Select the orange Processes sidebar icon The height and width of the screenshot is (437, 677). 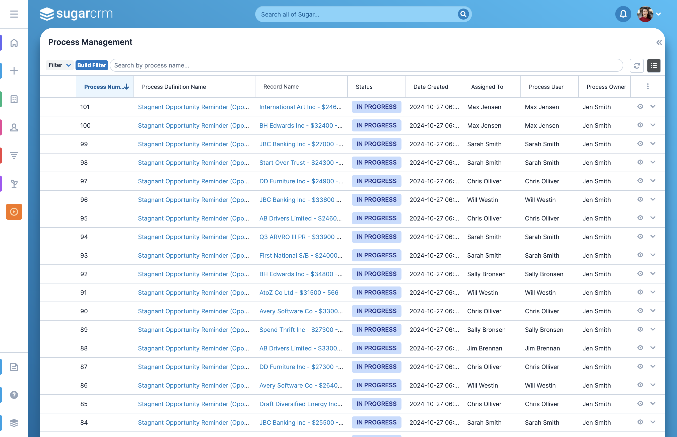click(14, 212)
